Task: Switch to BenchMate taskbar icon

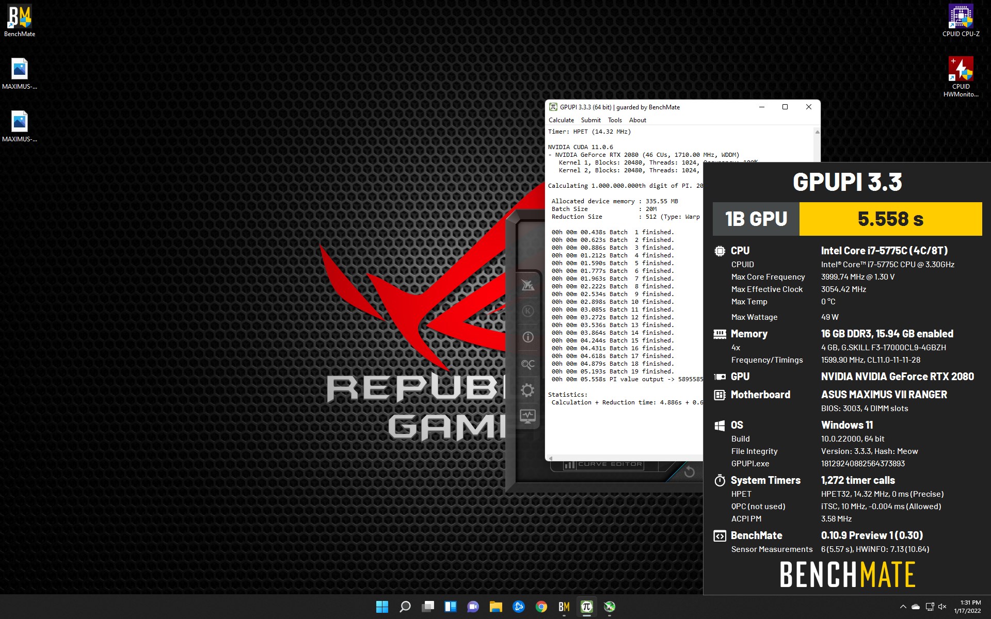Action: 564,607
